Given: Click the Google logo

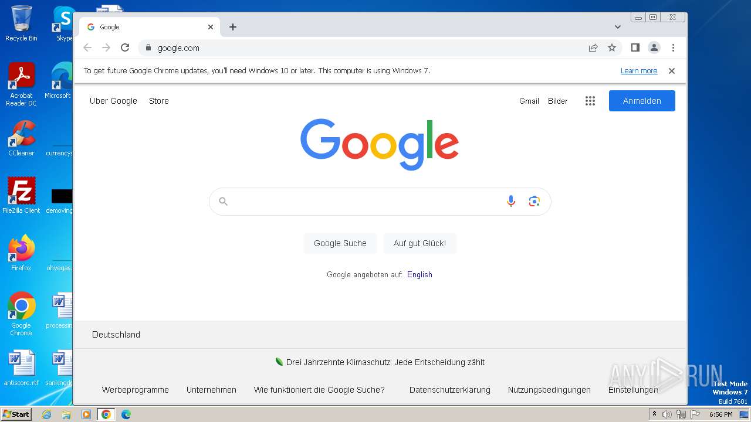Looking at the screenshot, I should click(x=380, y=144).
